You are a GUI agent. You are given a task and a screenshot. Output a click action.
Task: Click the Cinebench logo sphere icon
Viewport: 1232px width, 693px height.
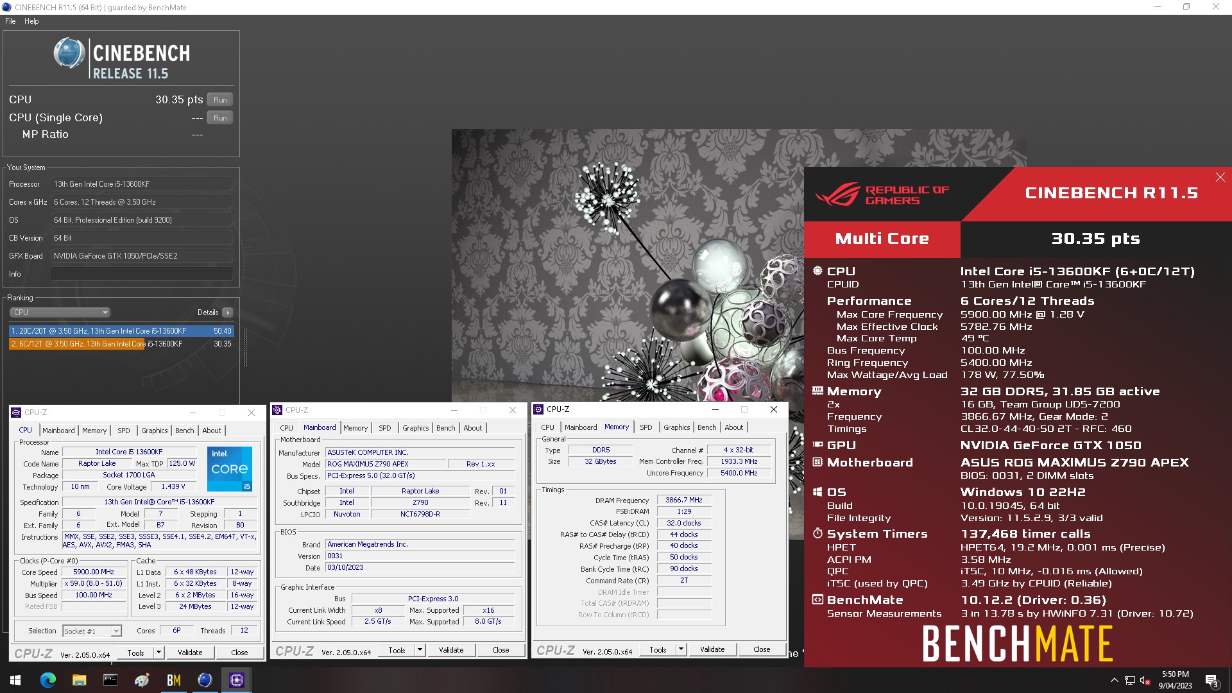coord(69,53)
